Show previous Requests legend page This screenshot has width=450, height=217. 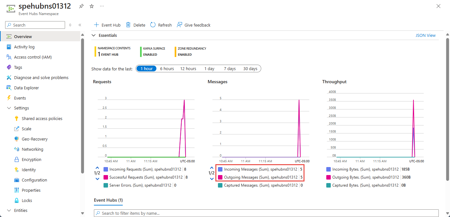pyautogui.click(x=97, y=167)
